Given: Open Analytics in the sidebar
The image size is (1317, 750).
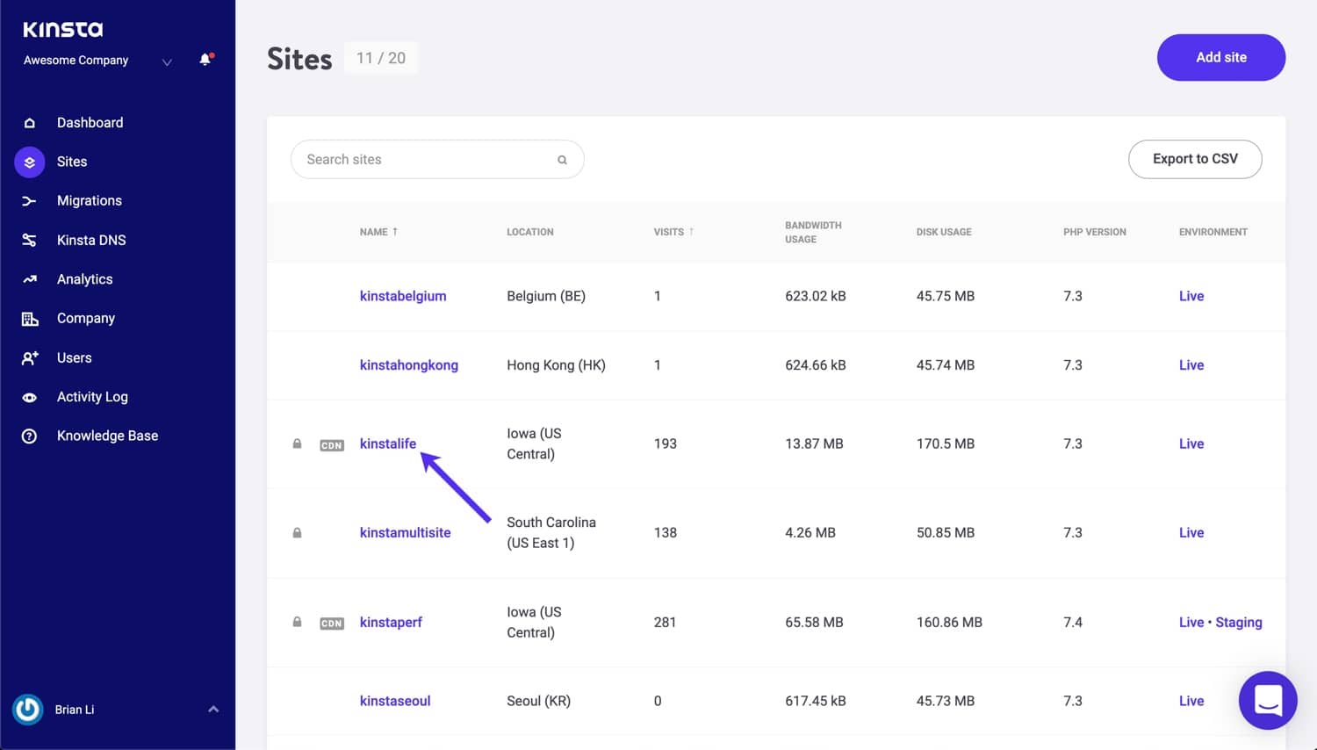Looking at the screenshot, I should [x=84, y=279].
